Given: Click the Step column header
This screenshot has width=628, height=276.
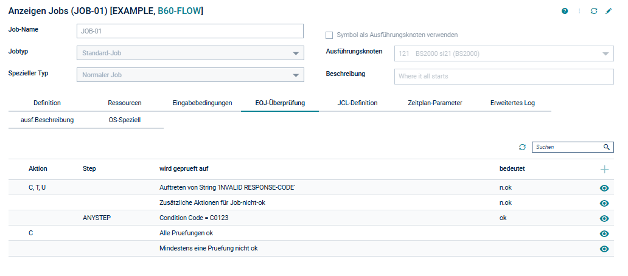Looking at the screenshot, I should [89, 169].
